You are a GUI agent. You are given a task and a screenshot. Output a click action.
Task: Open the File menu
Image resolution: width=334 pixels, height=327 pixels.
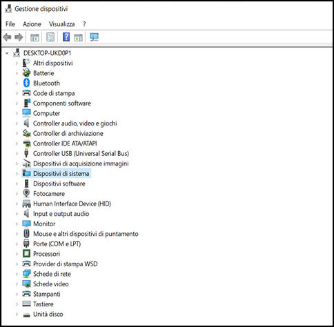click(x=10, y=24)
